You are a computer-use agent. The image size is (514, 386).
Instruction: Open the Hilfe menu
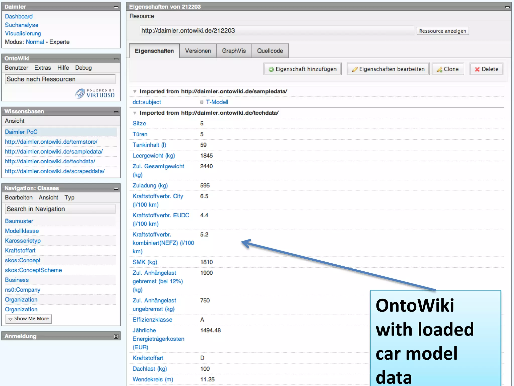coord(63,68)
